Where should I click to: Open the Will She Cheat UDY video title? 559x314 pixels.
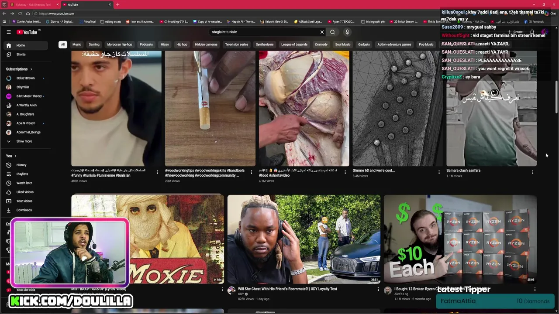[287, 289]
